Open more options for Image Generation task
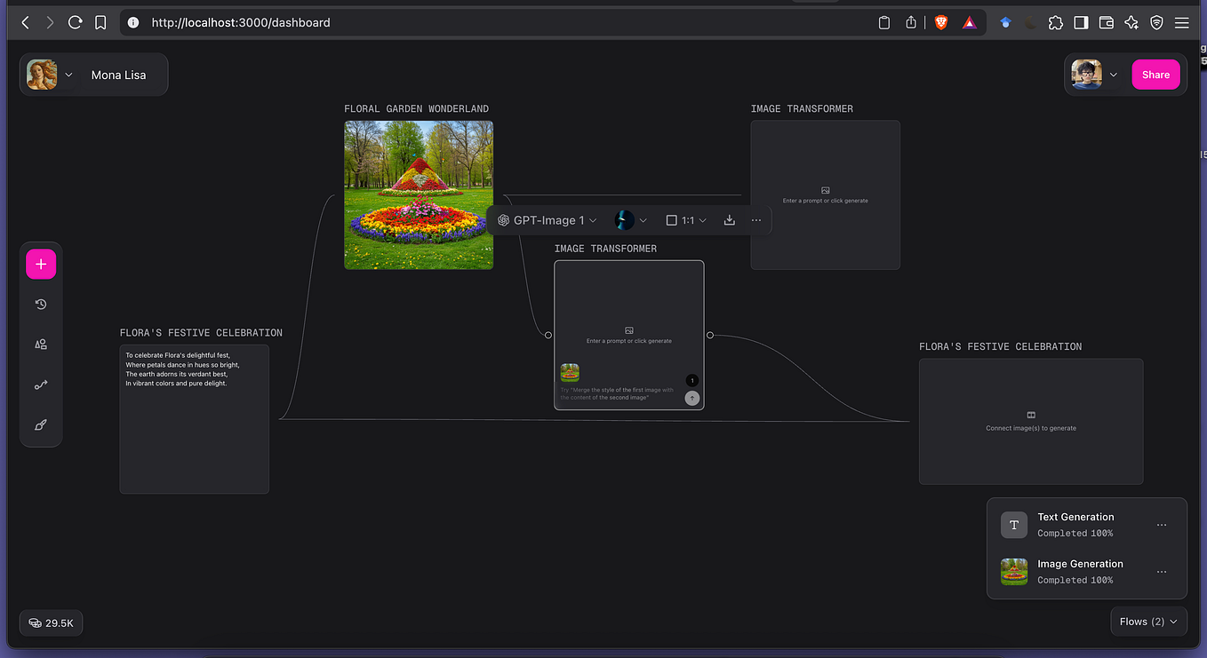Viewport: 1207px width, 658px height. pyautogui.click(x=1162, y=572)
